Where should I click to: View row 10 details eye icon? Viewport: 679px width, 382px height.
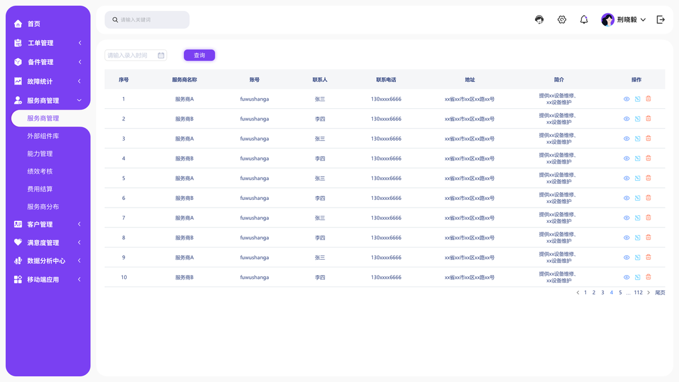(627, 278)
